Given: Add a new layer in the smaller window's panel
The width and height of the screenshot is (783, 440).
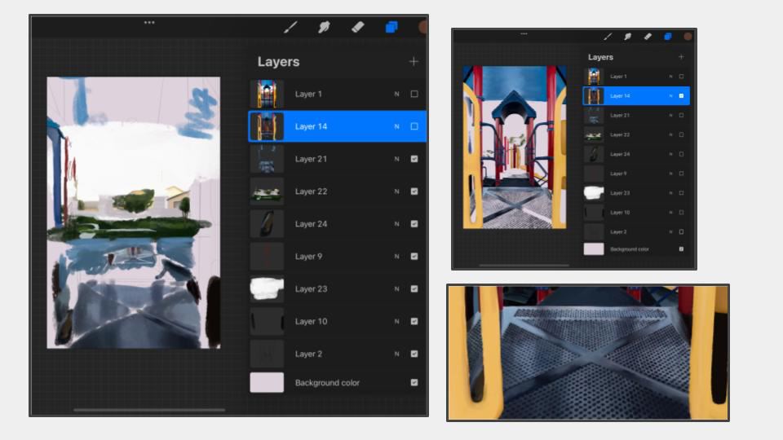Looking at the screenshot, I should [x=681, y=57].
